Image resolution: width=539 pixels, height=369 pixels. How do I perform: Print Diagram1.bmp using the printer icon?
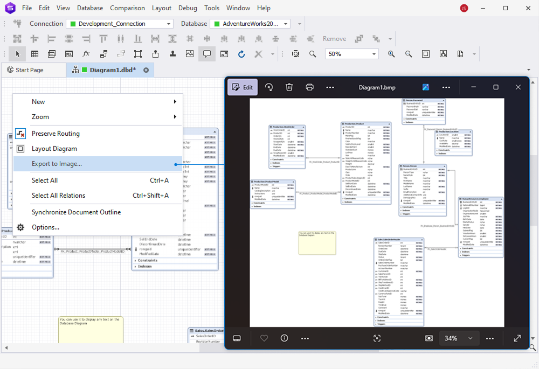(x=309, y=87)
